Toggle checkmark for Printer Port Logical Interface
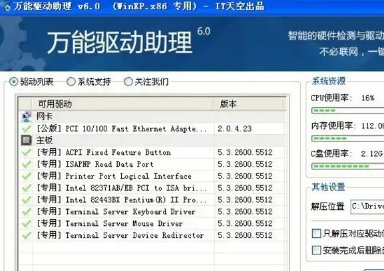384x271 pixels. click(27, 176)
